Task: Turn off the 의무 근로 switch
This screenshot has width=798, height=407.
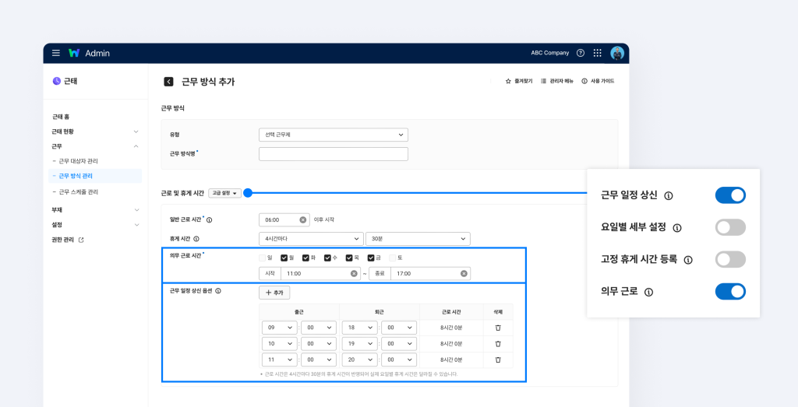Action: pyautogui.click(x=730, y=292)
